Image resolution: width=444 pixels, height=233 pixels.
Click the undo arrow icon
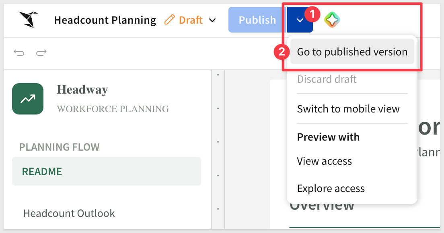[x=19, y=53]
